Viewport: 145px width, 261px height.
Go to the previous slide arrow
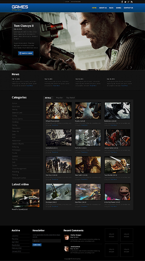click(x=128, y=67)
